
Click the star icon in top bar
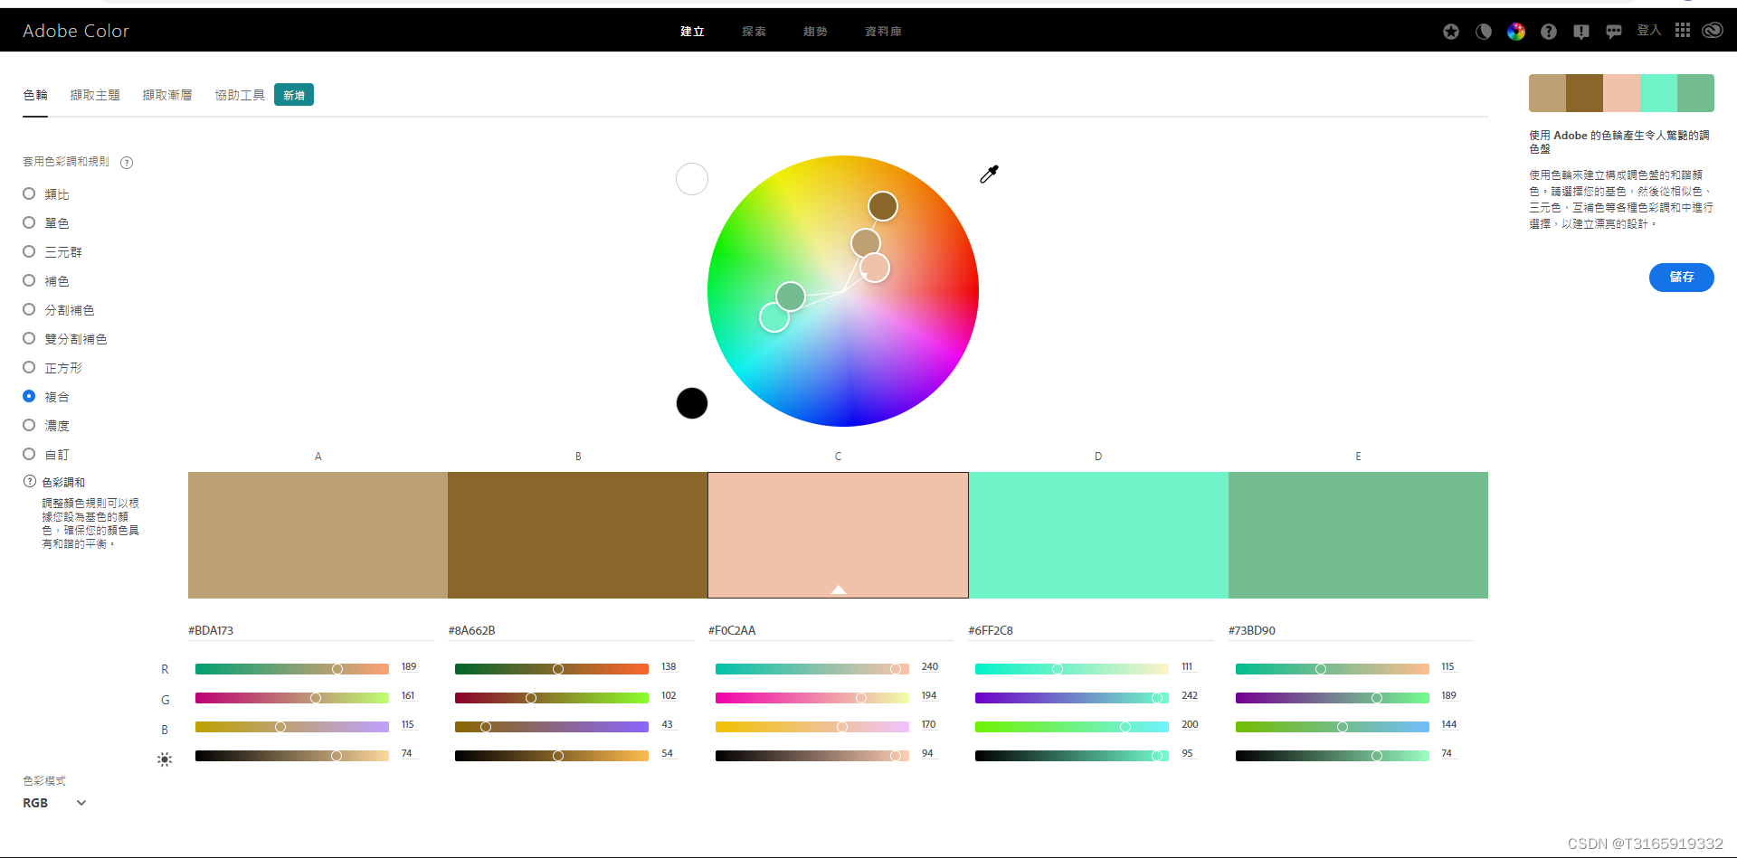(1451, 32)
